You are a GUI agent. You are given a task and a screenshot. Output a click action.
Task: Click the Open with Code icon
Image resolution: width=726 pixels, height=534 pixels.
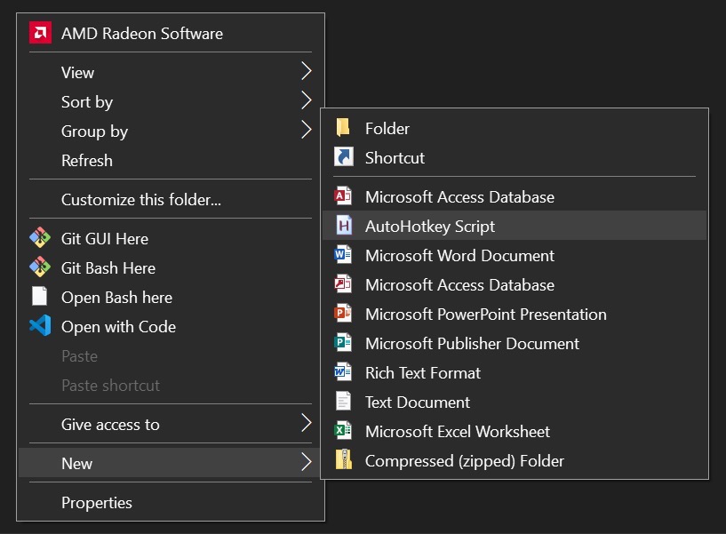[40, 326]
